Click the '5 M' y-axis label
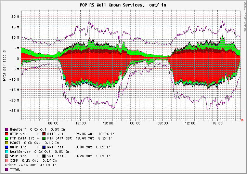247x174 pixels. [x=16, y=48]
